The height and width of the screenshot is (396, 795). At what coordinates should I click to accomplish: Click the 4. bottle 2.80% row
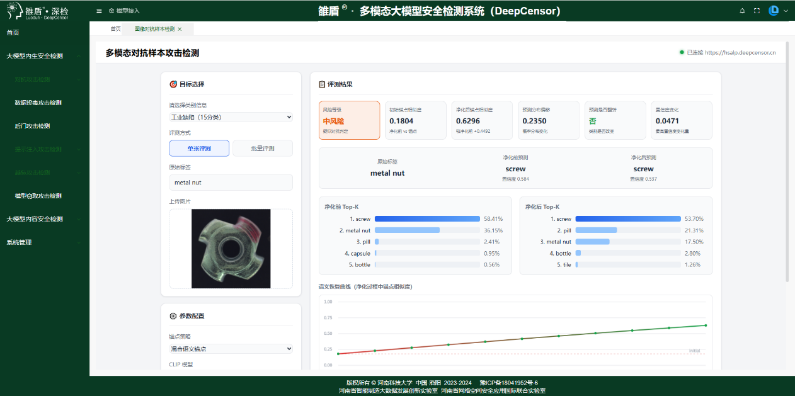pyautogui.click(x=617, y=253)
